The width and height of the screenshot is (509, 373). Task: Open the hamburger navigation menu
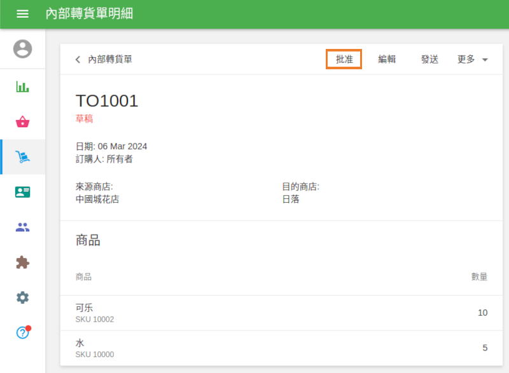[22, 14]
